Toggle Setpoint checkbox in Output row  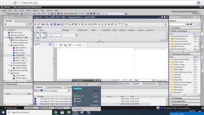click(133, 33)
